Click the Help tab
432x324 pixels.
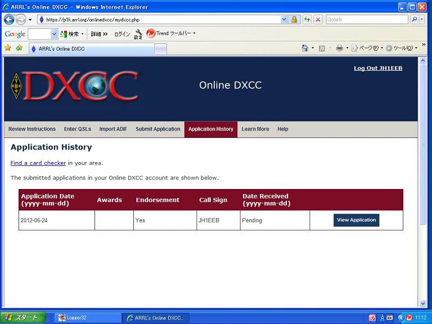283,129
